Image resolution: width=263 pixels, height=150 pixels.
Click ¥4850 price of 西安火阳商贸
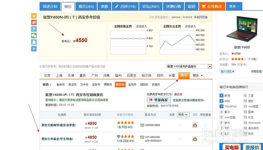(x=91, y=124)
